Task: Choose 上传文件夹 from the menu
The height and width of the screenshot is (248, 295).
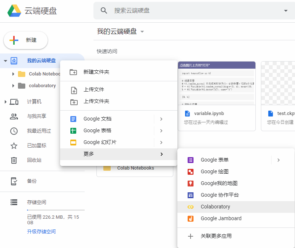Action: [x=119, y=101]
